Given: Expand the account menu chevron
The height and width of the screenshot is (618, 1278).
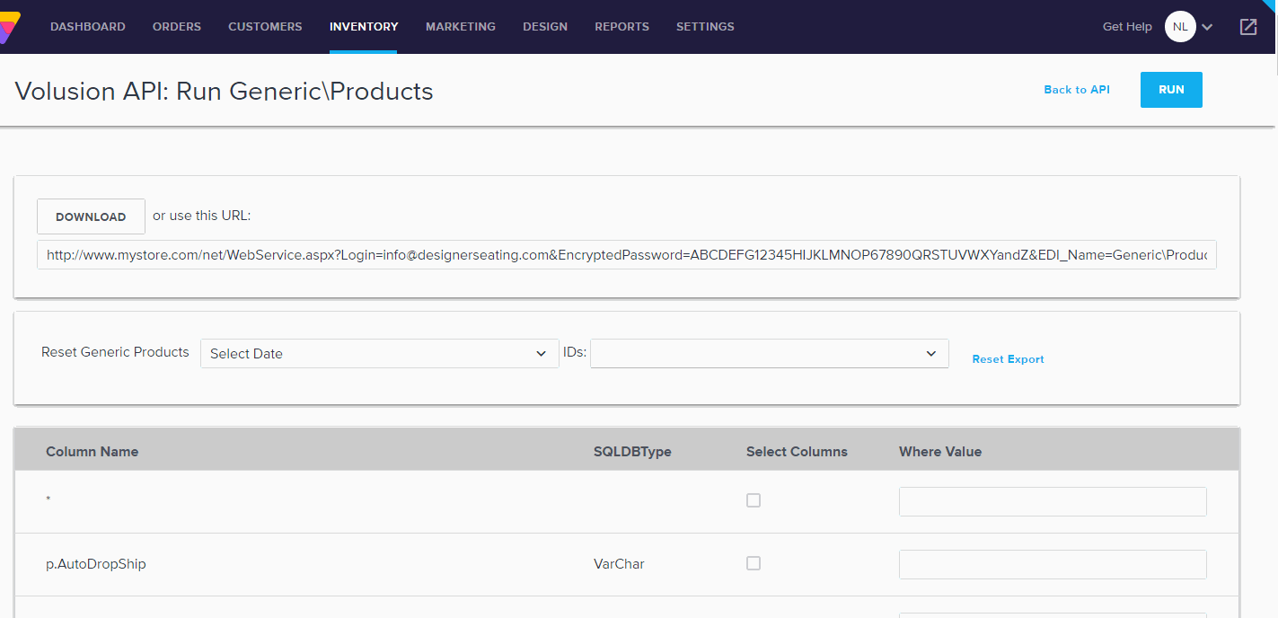Looking at the screenshot, I should coord(1207,27).
